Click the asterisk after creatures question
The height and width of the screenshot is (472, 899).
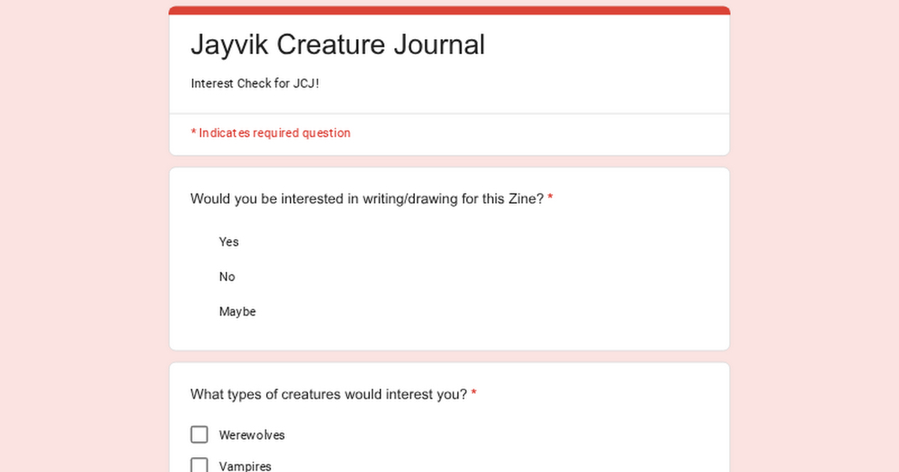click(x=474, y=393)
